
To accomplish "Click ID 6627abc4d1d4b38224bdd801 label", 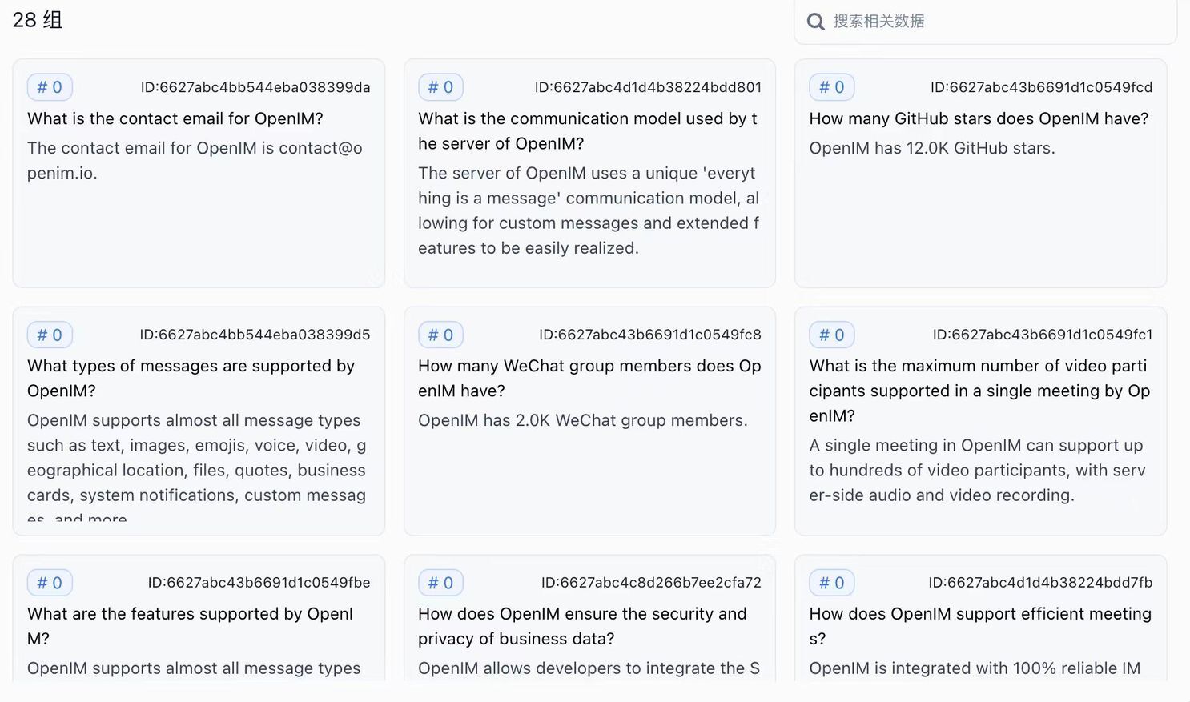I will click(x=648, y=87).
